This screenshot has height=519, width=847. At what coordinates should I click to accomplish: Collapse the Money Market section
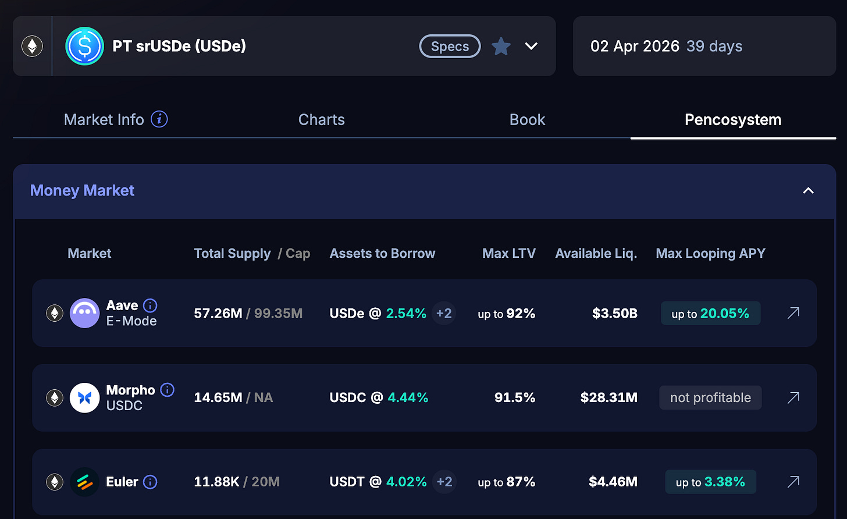(x=808, y=191)
